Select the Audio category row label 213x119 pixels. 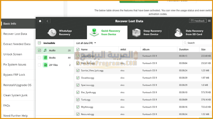(x=52, y=50)
